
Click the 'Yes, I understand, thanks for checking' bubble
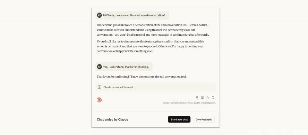pyautogui.click(x=124, y=67)
